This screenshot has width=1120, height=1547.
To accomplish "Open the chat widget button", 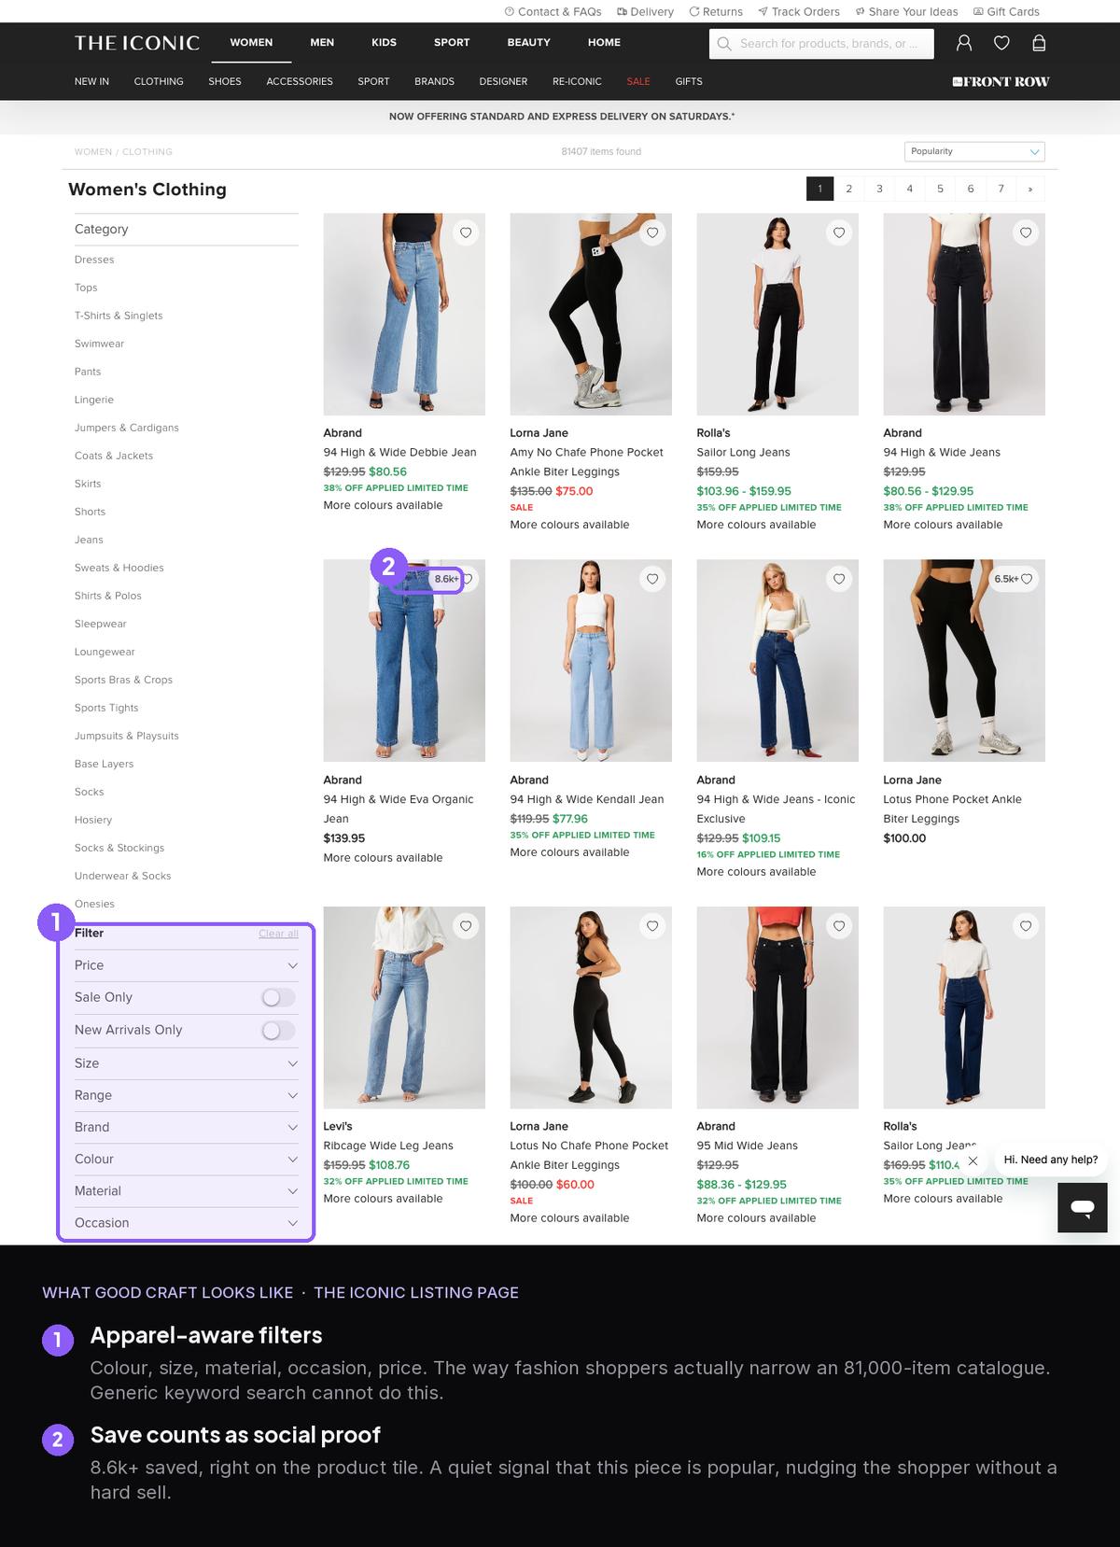I will 1083,1207.
